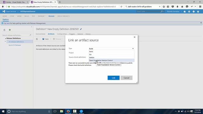Switch to Firefox on the taskbar

[x=68, y=111]
